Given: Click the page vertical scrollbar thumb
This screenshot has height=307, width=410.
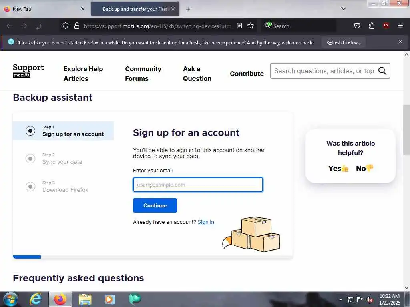Looking at the screenshot, I should (406, 130).
